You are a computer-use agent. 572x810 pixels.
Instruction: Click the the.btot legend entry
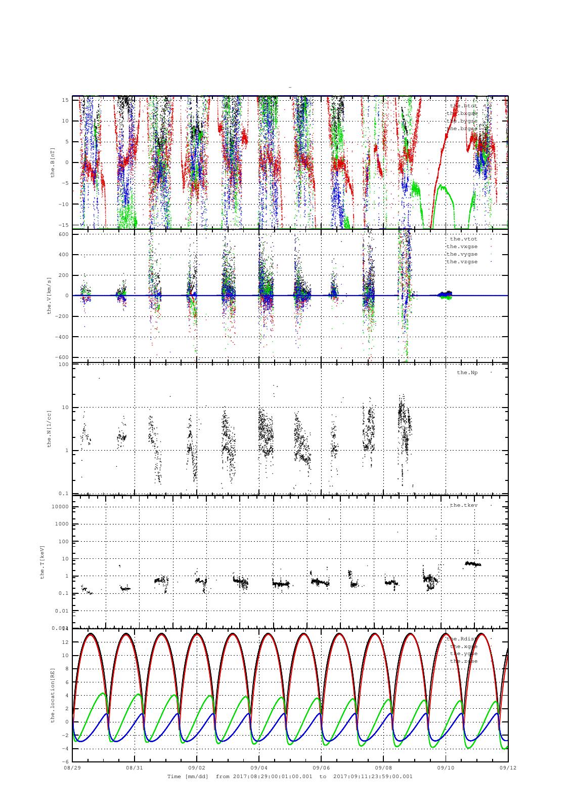(x=463, y=106)
